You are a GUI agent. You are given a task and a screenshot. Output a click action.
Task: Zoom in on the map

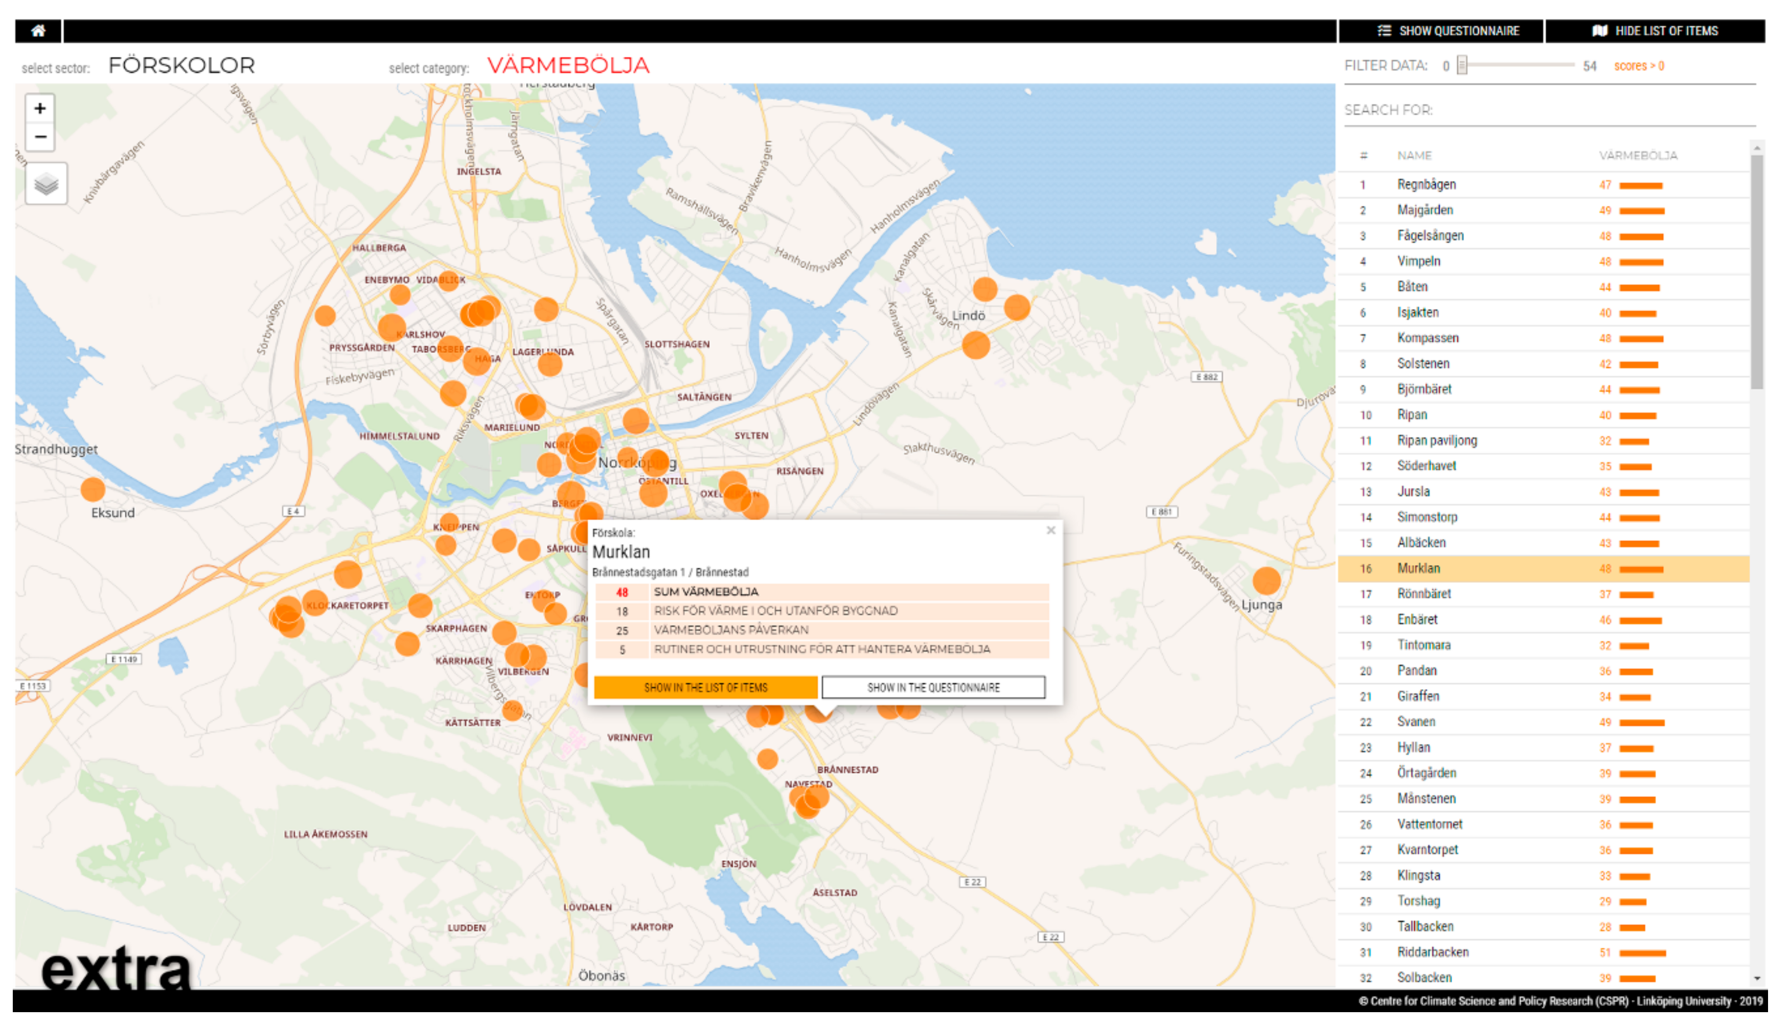point(40,109)
